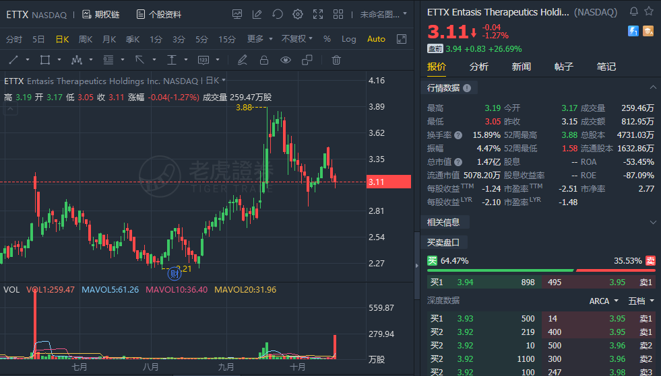
Task: Refresh the chart with the reload icon
Action: tap(278, 14)
